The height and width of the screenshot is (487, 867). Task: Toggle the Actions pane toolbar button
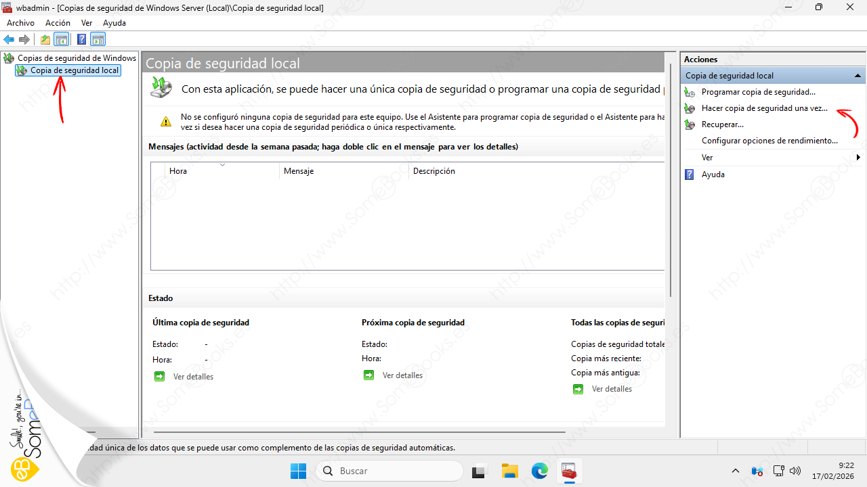click(x=98, y=39)
